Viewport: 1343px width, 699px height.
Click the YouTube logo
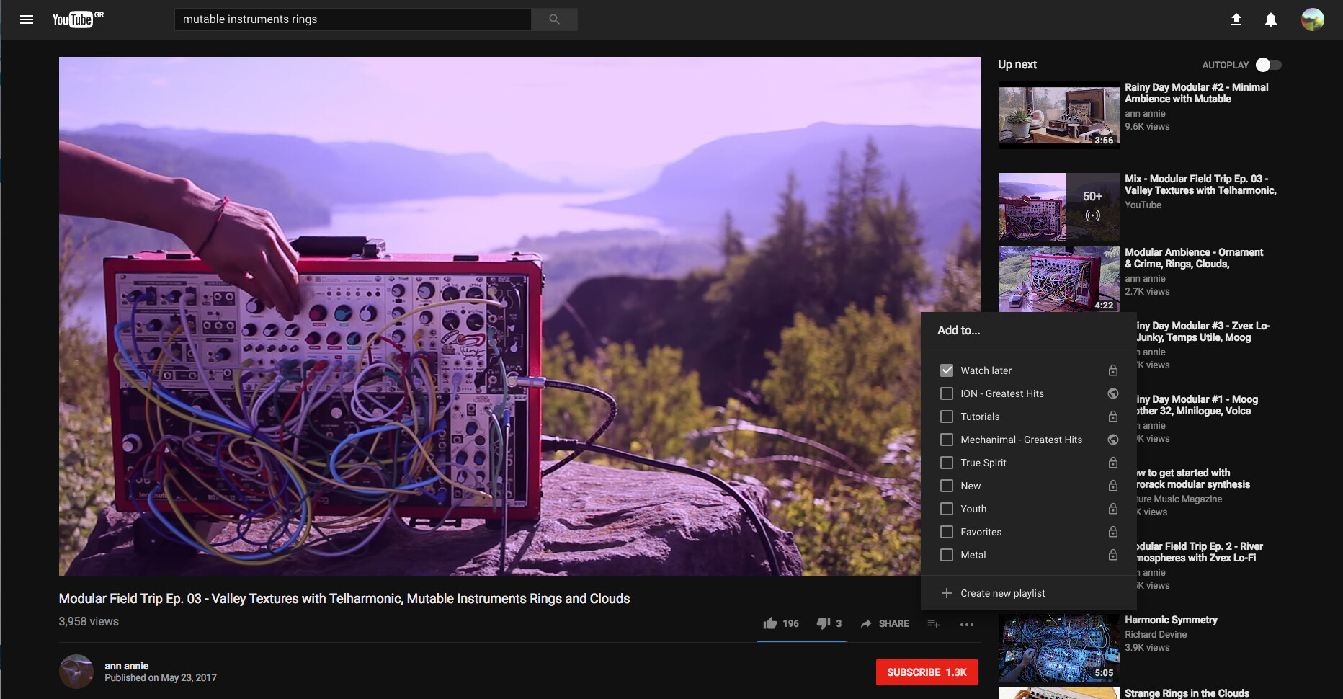(x=73, y=19)
